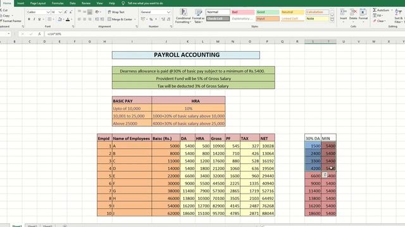The width and height of the screenshot is (405, 227).
Task: Select the Sheet1 tab
Action: point(17,226)
